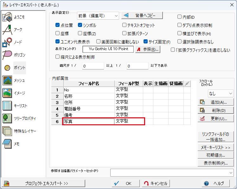Select the 写真 field name cell

[89, 121]
